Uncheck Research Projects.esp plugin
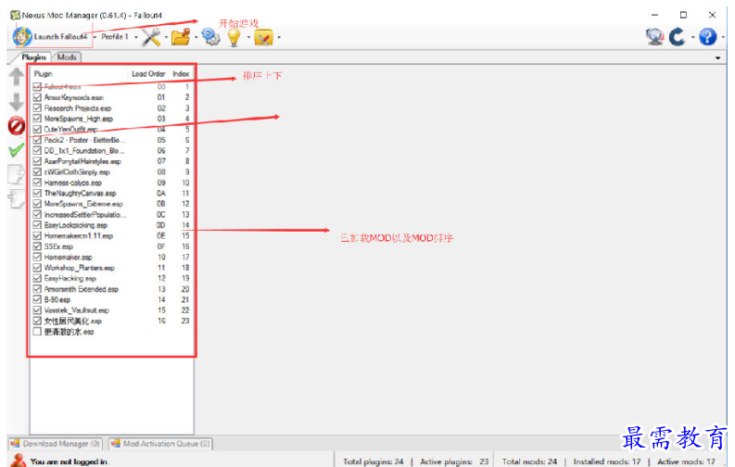 coord(37,107)
